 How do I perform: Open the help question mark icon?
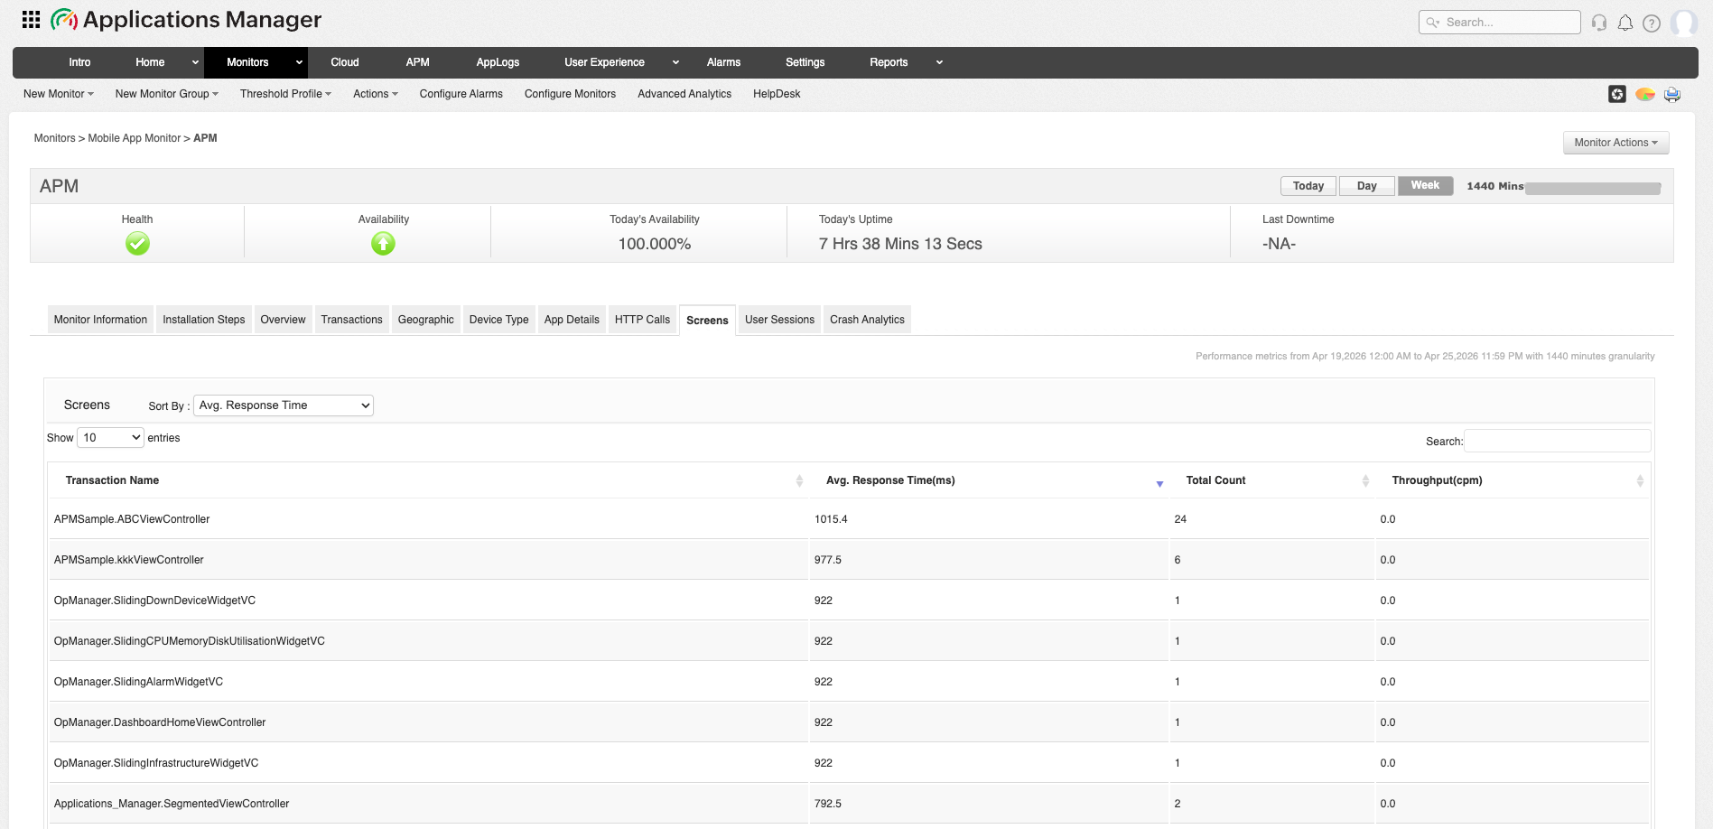click(x=1652, y=23)
